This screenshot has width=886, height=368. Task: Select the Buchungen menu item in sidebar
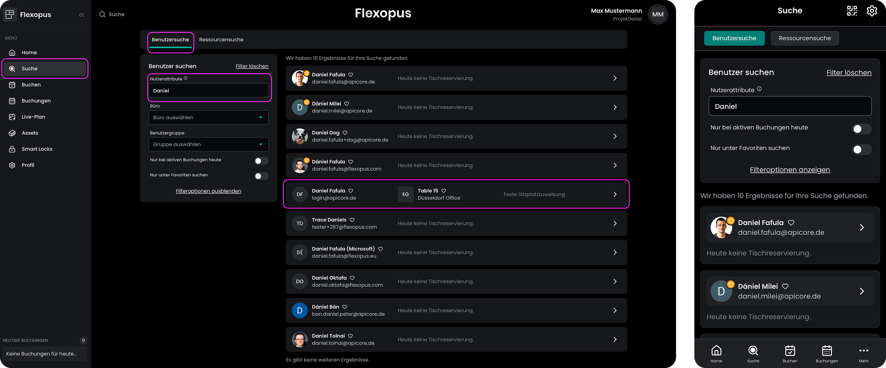coord(36,101)
